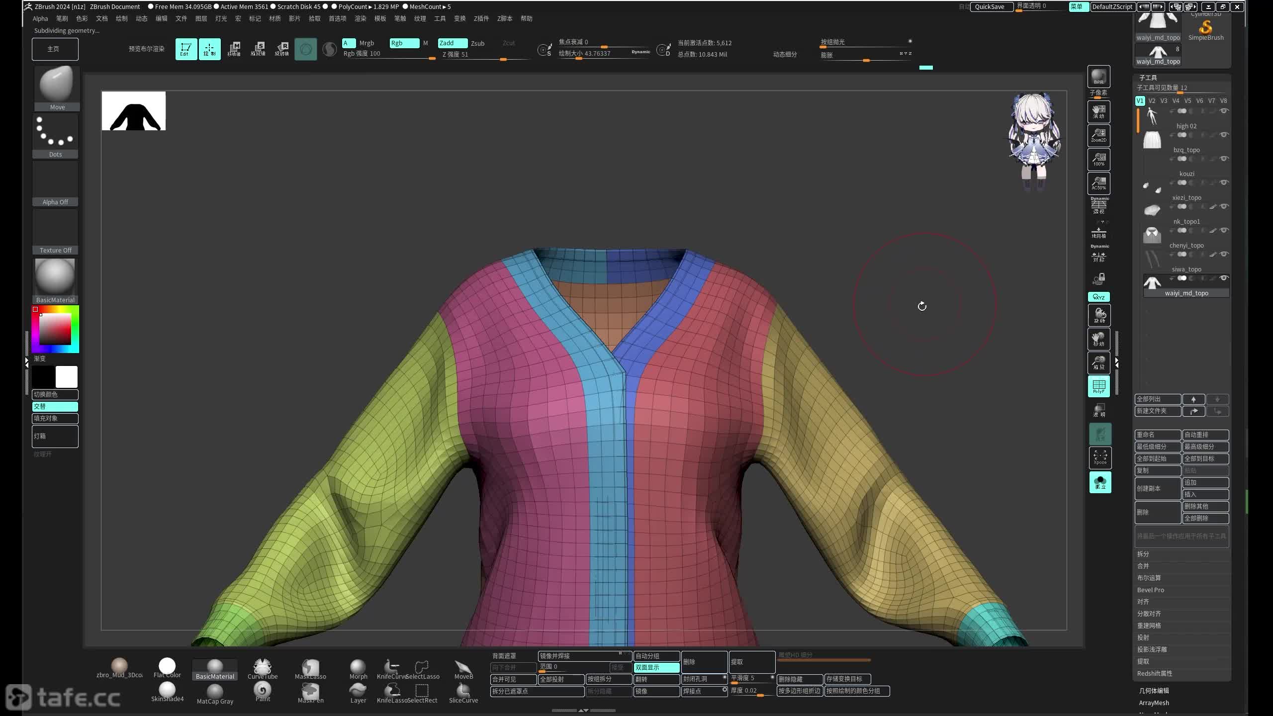1273x716 pixels.
Task: Switch to subtool visibility set V2
Action: click(1152, 100)
